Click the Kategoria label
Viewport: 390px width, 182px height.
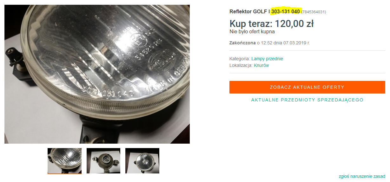(x=240, y=59)
